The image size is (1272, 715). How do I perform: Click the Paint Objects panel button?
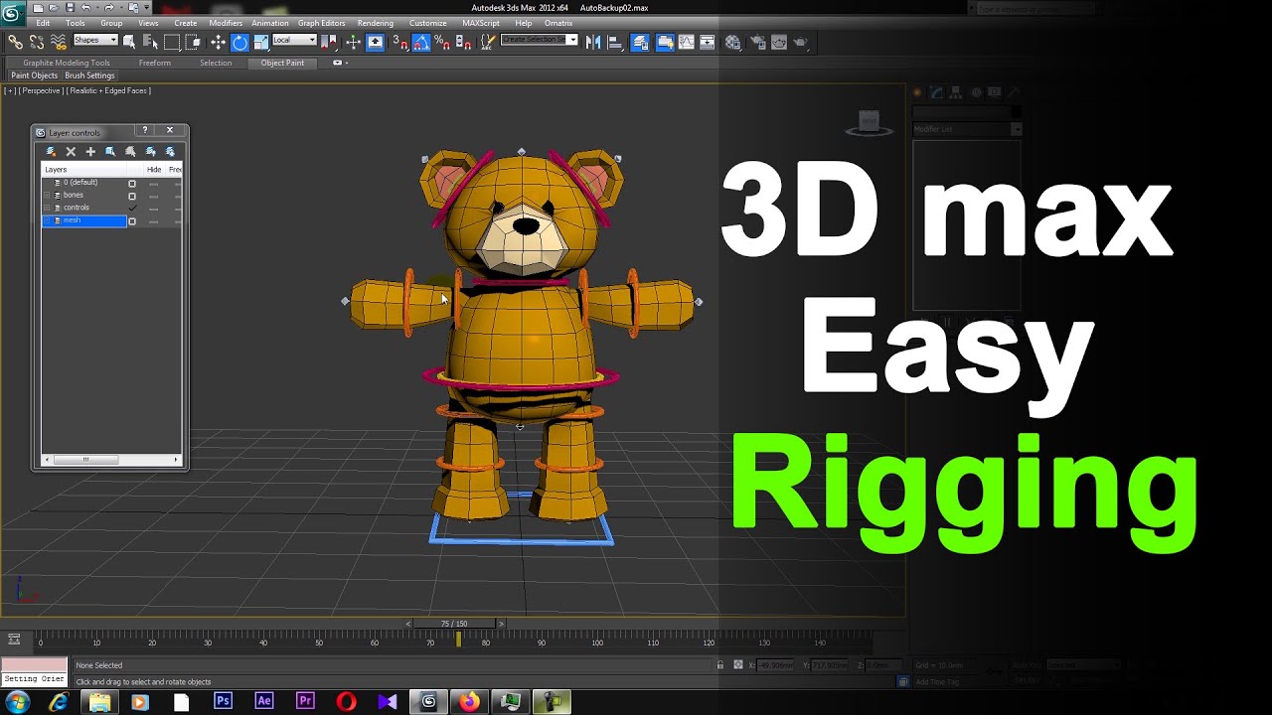(x=35, y=75)
